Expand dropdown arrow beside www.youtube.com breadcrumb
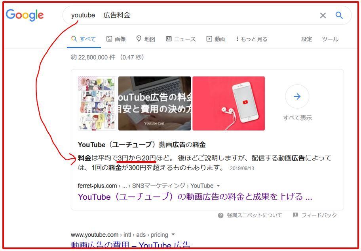The image size is (361, 251). pyautogui.click(x=173, y=235)
